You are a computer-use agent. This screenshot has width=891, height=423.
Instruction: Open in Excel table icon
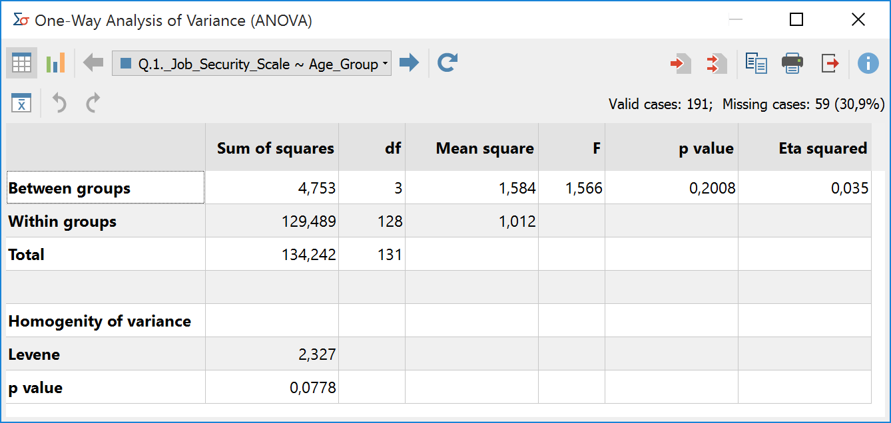21,102
